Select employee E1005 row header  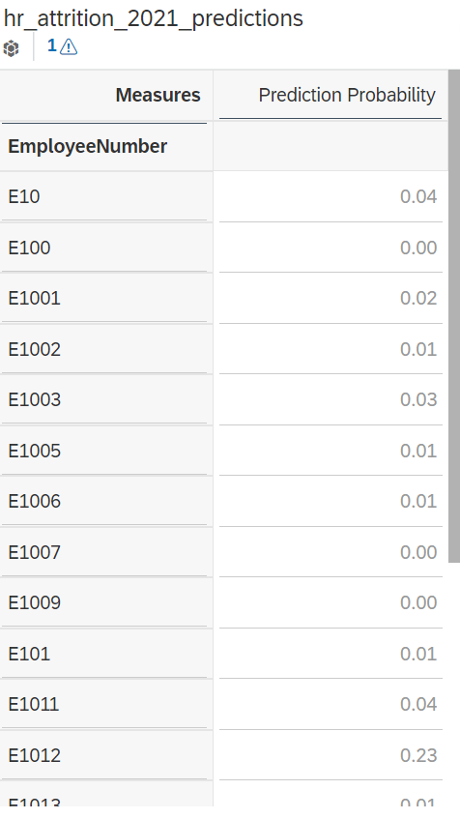[106, 451]
